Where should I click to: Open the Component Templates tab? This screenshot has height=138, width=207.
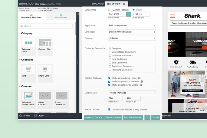tap(31, 16)
